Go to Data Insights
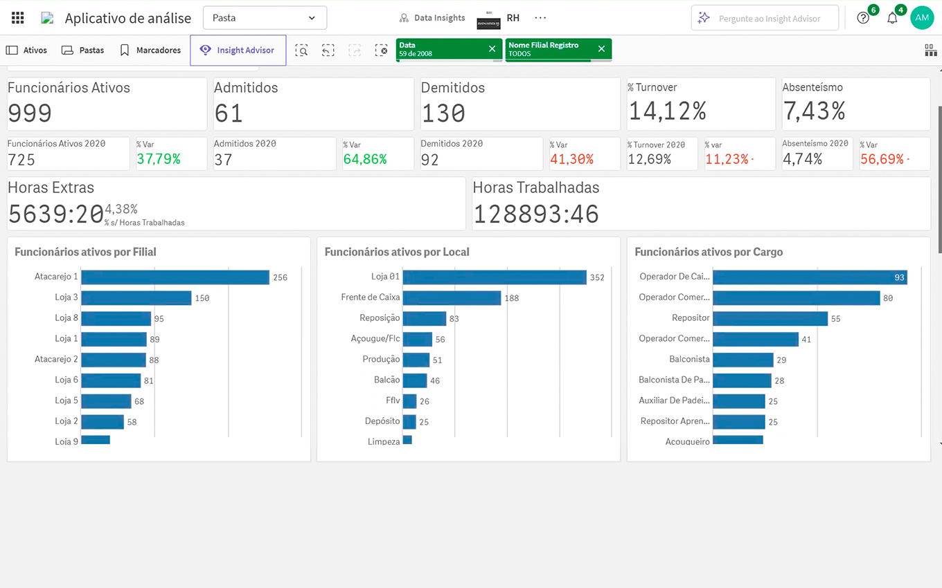 [432, 18]
